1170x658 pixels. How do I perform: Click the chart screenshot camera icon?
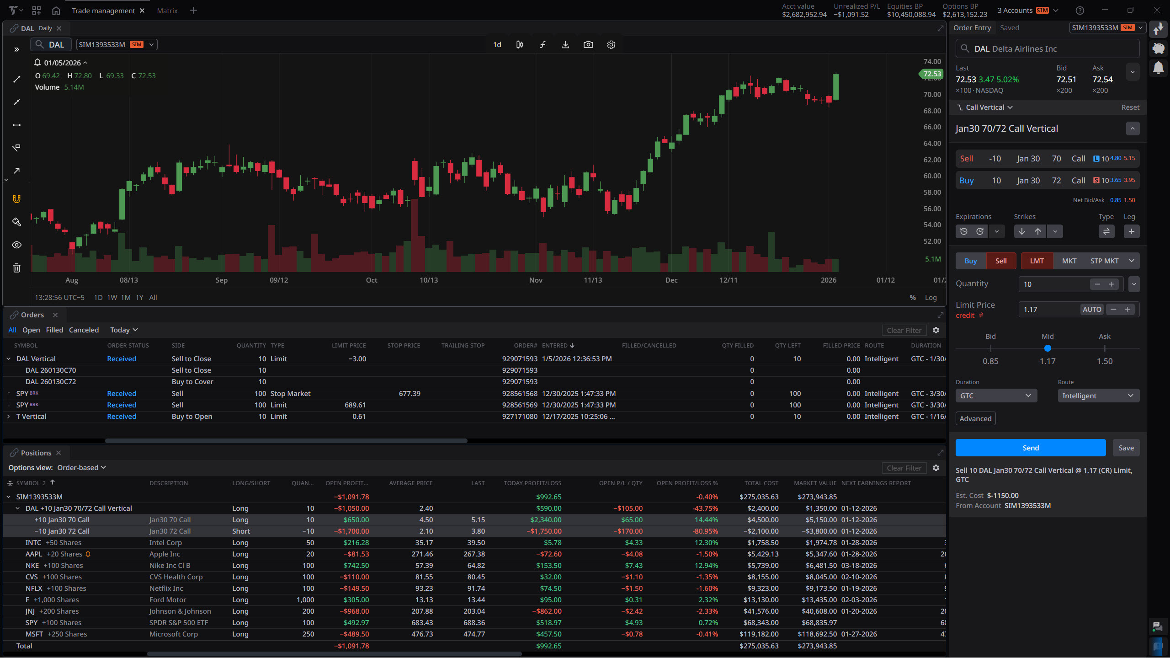[588, 45]
